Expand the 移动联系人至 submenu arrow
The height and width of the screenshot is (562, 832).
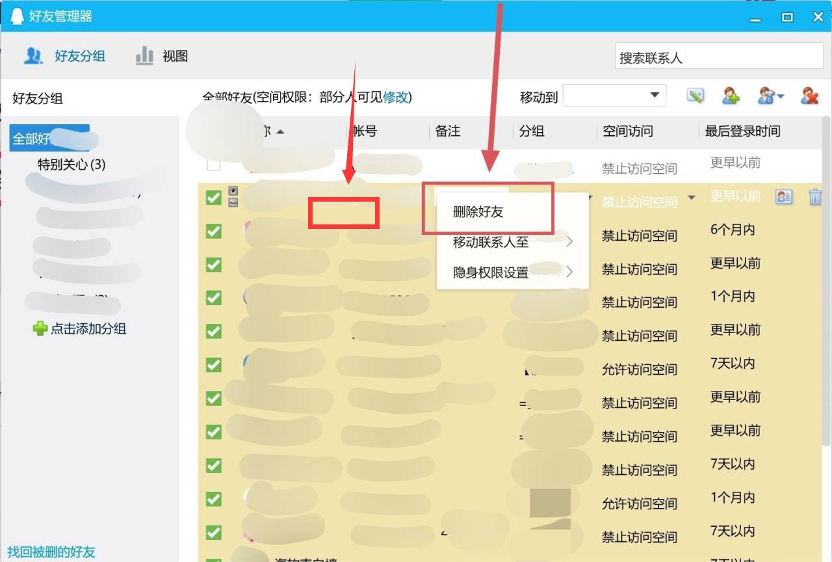(569, 241)
